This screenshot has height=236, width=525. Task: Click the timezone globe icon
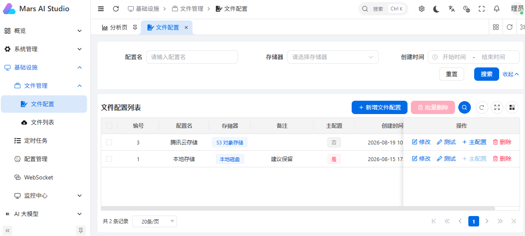point(467,9)
